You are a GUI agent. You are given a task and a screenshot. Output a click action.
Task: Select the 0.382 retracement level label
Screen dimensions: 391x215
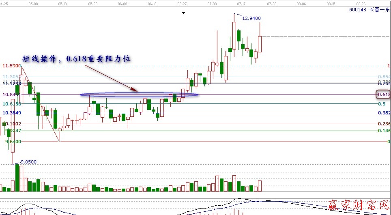[383, 113]
